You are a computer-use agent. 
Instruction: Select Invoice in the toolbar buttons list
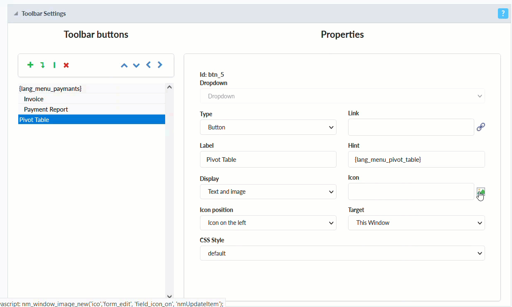pyautogui.click(x=34, y=99)
